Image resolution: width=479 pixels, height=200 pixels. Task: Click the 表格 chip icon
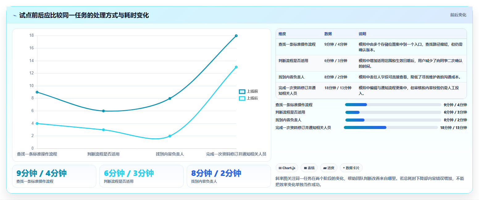click(305, 168)
